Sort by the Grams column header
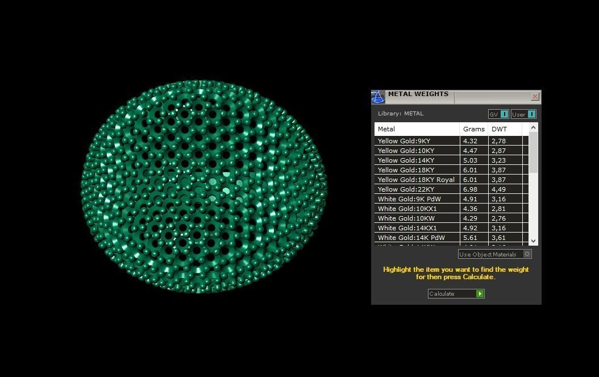 click(474, 129)
